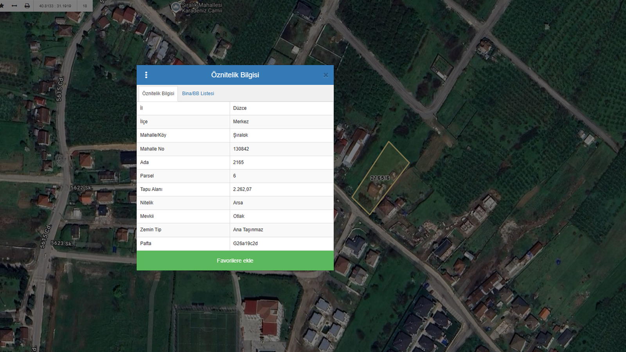Click the Ada value 2165 cell
The width and height of the screenshot is (626, 352).
(238, 162)
